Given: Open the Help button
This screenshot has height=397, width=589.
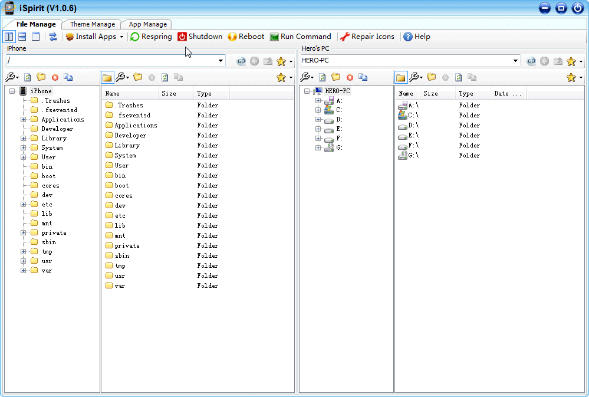Looking at the screenshot, I should [417, 37].
